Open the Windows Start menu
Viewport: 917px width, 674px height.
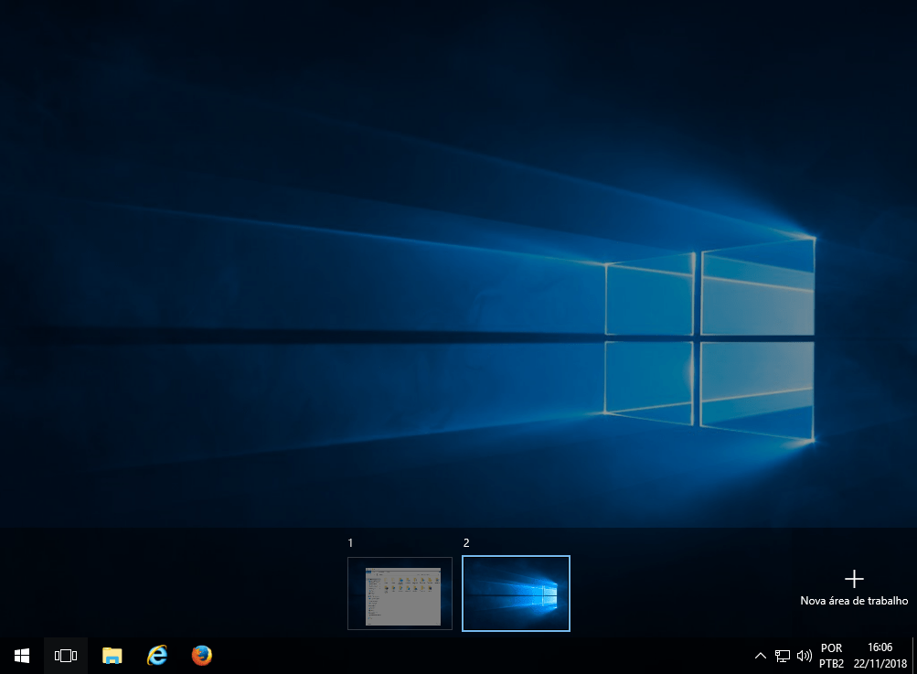22,655
